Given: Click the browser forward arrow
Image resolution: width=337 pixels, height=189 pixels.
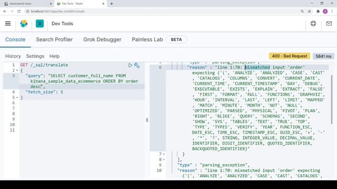Looking at the screenshot, I should 12,12.
